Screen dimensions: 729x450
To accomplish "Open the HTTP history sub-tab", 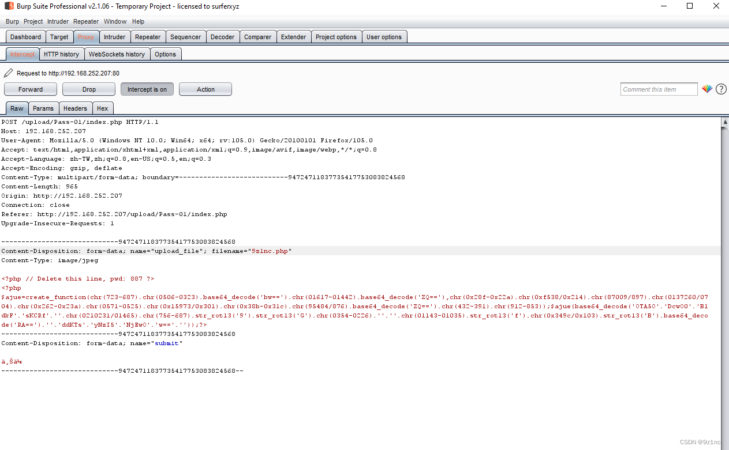I will [x=62, y=54].
